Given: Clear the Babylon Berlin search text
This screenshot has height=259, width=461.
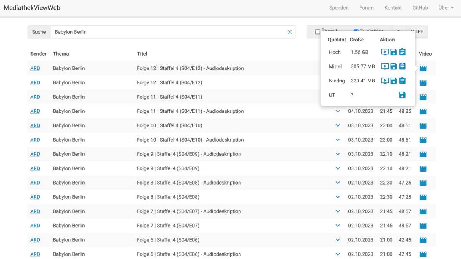Looking at the screenshot, I should point(290,32).
